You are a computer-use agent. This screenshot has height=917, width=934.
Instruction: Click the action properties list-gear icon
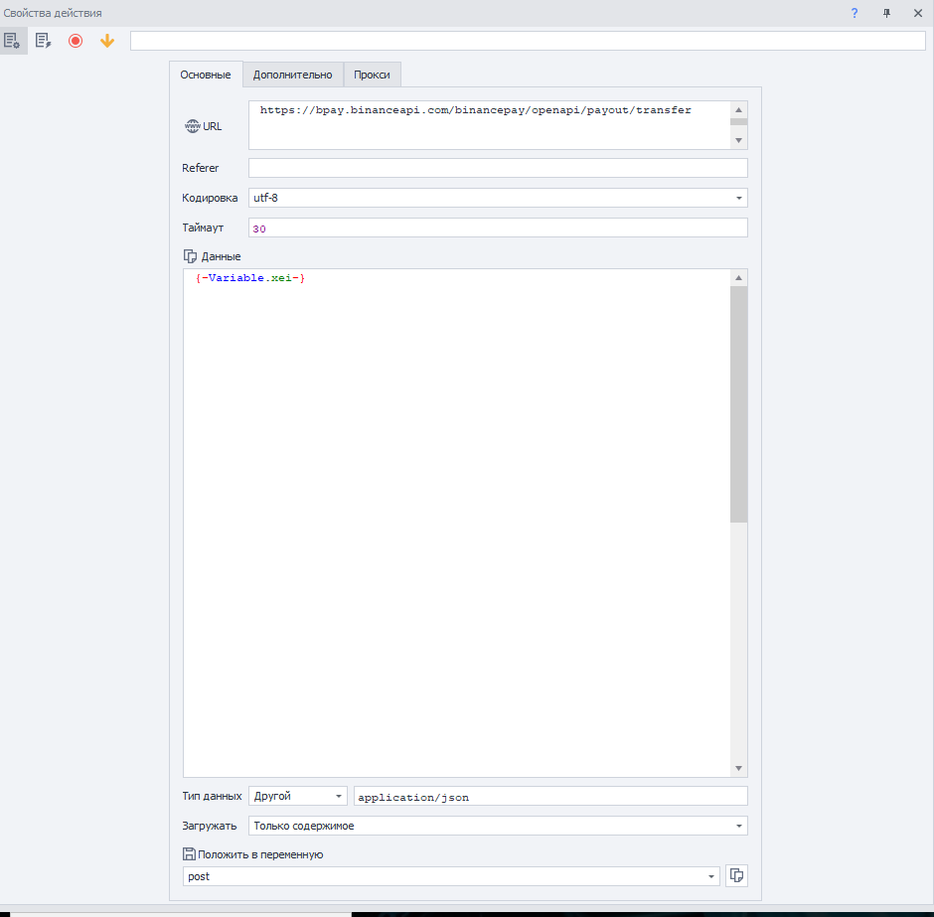(x=13, y=41)
